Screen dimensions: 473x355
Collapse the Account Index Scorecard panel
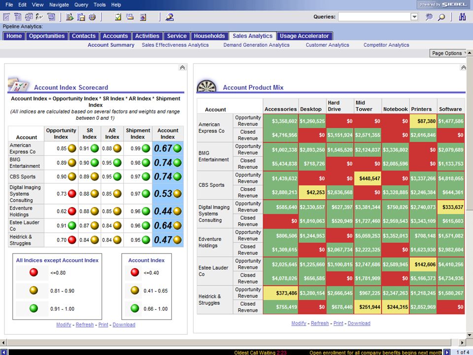point(182,68)
